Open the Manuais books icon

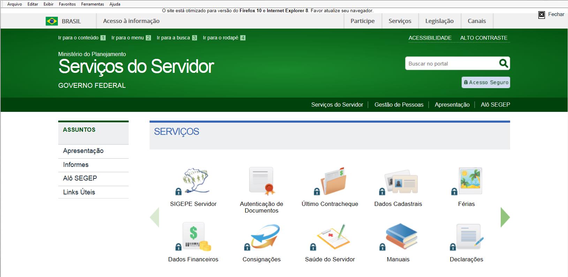click(398, 237)
